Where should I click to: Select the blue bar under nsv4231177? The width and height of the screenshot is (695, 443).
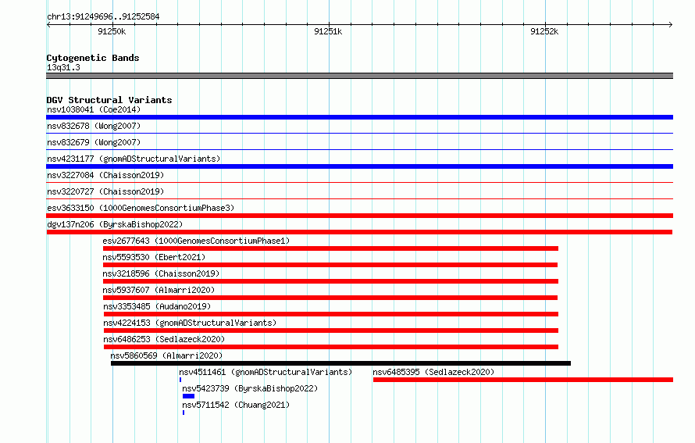click(359, 166)
